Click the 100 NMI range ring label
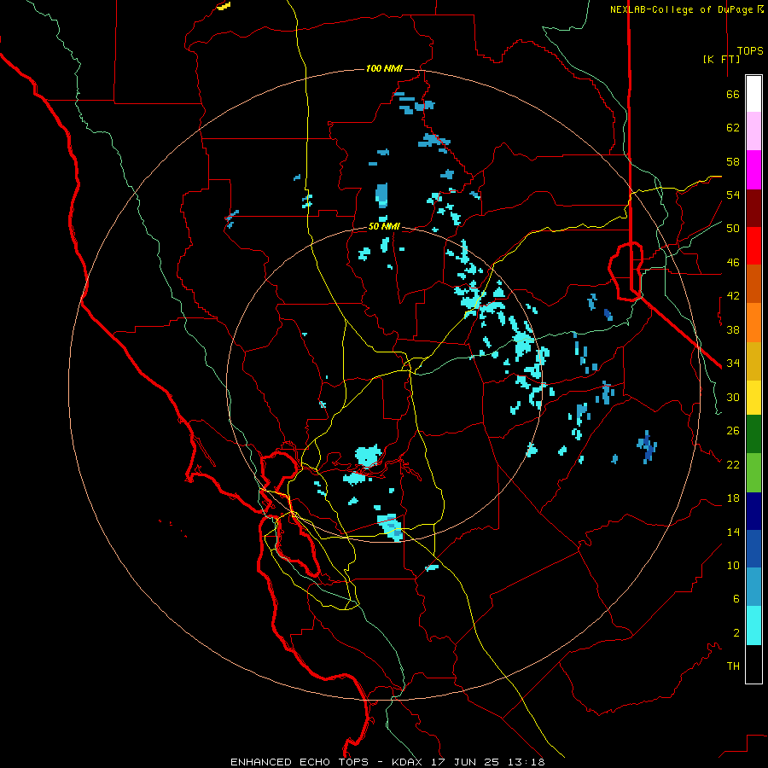 point(384,68)
